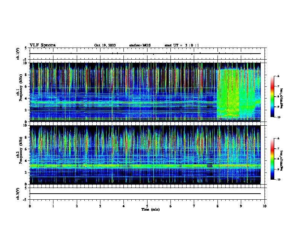The height and width of the screenshot is (231, 298).
Task: Click the ch.3 voltage waveform trace
Action: (x=145, y=194)
